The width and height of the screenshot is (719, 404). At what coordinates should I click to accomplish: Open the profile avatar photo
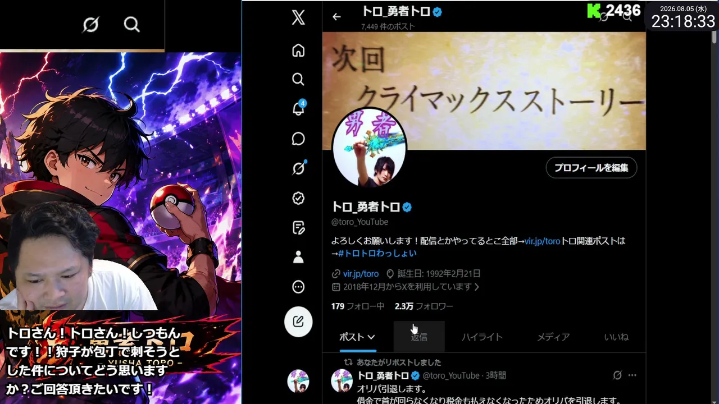368,149
